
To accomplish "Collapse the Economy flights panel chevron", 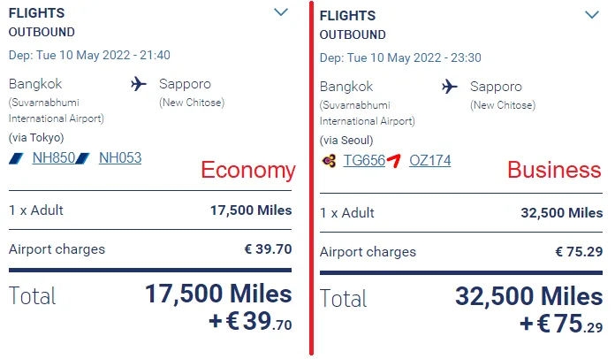I will pos(281,12).
